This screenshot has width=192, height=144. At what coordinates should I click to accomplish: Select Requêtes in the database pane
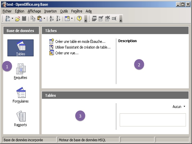21,71
